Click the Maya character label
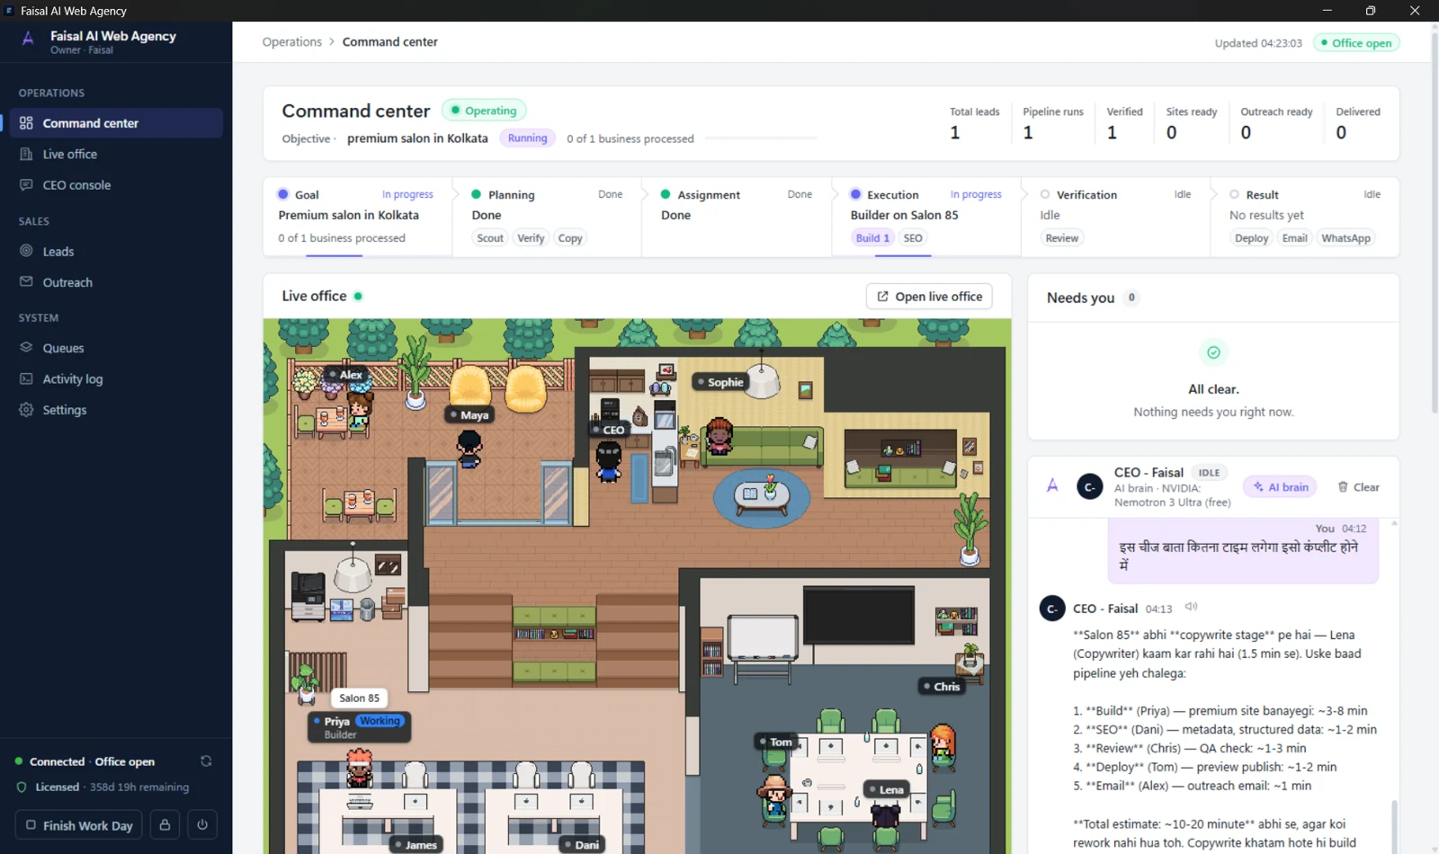Viewport: 1439px width, 854px height. 469,414
